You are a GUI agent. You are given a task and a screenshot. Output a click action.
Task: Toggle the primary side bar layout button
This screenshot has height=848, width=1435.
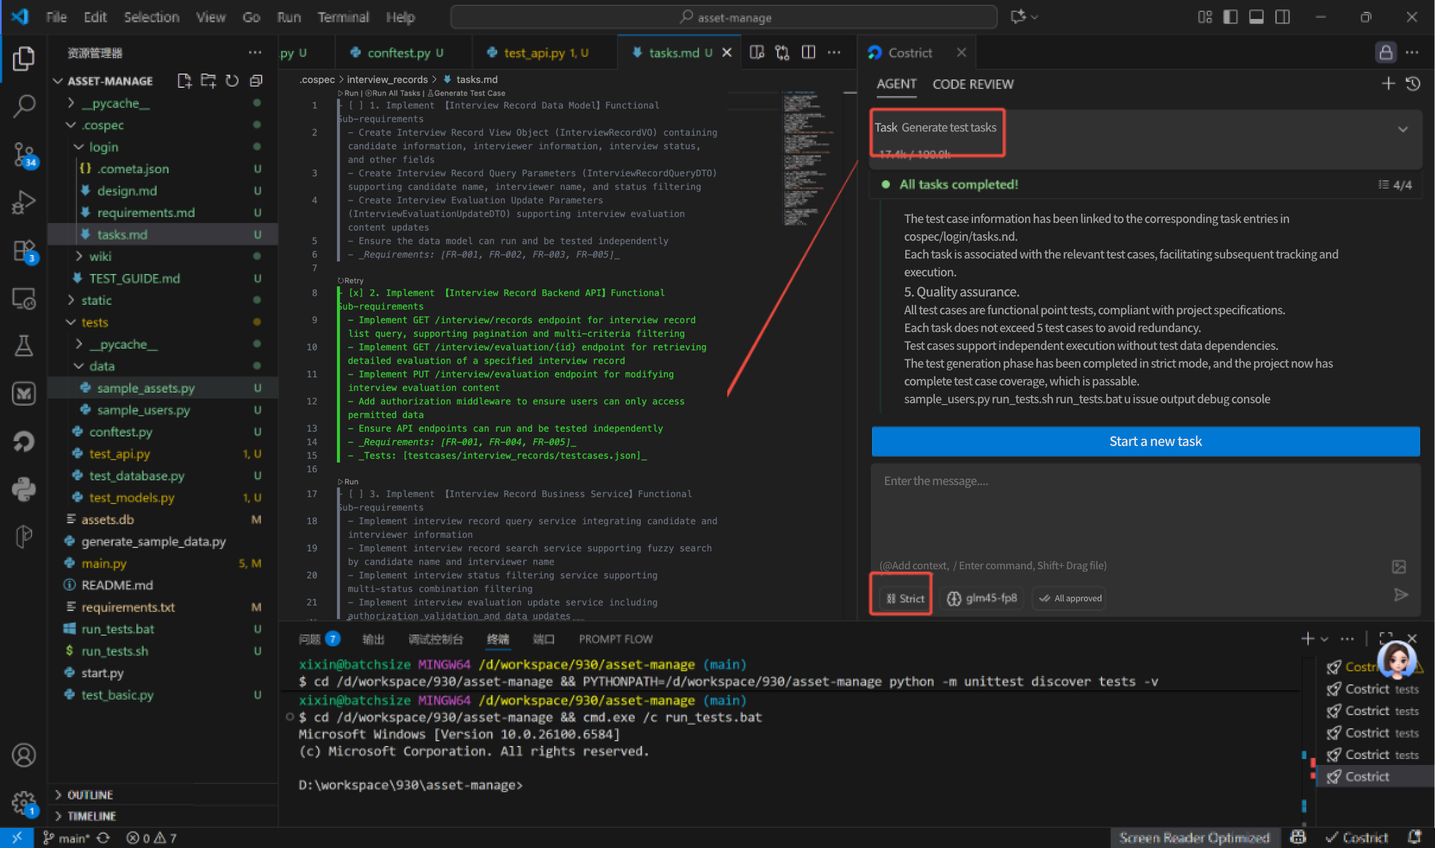tap(1230, 17)
